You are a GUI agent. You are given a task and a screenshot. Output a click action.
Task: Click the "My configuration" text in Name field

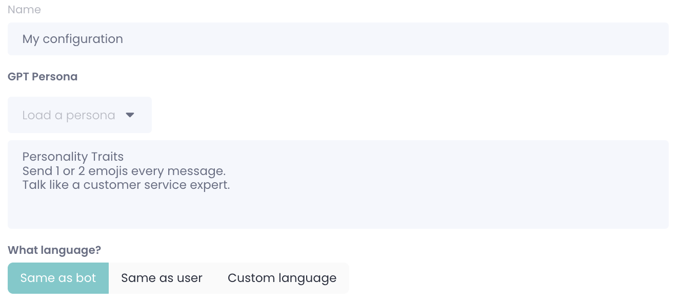point(72,39)
